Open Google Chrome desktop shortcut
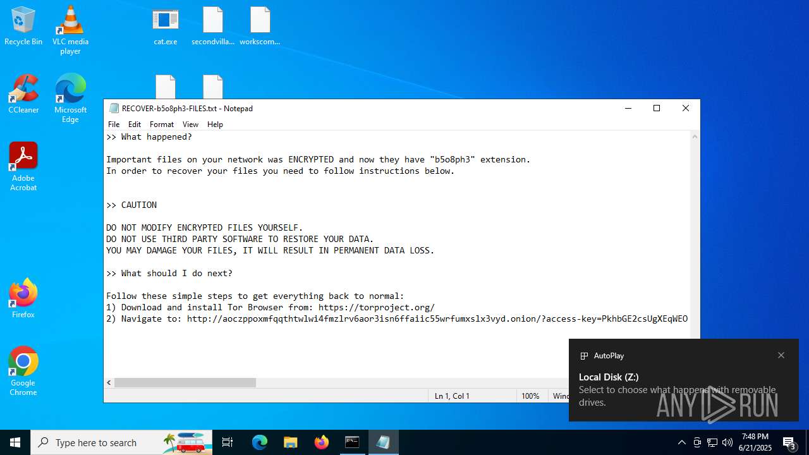The height and width of the screenshot is (455, 809). tap(23, 372)
